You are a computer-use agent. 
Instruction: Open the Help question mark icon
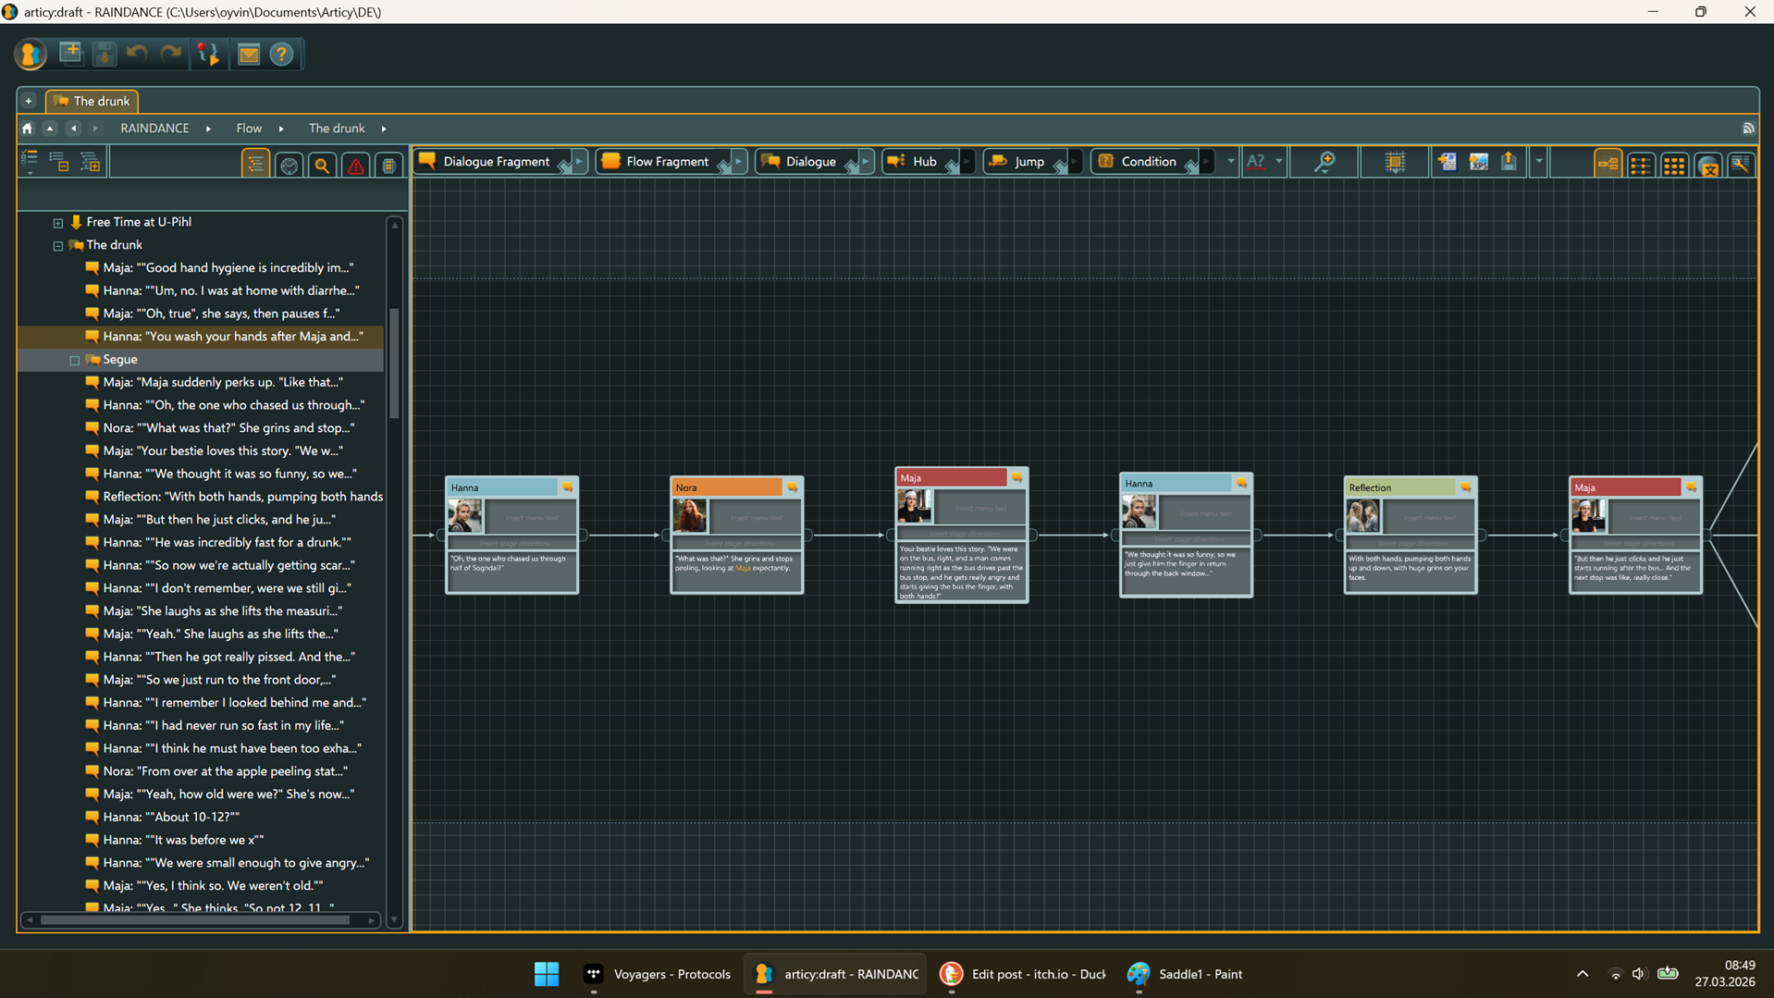282,55
